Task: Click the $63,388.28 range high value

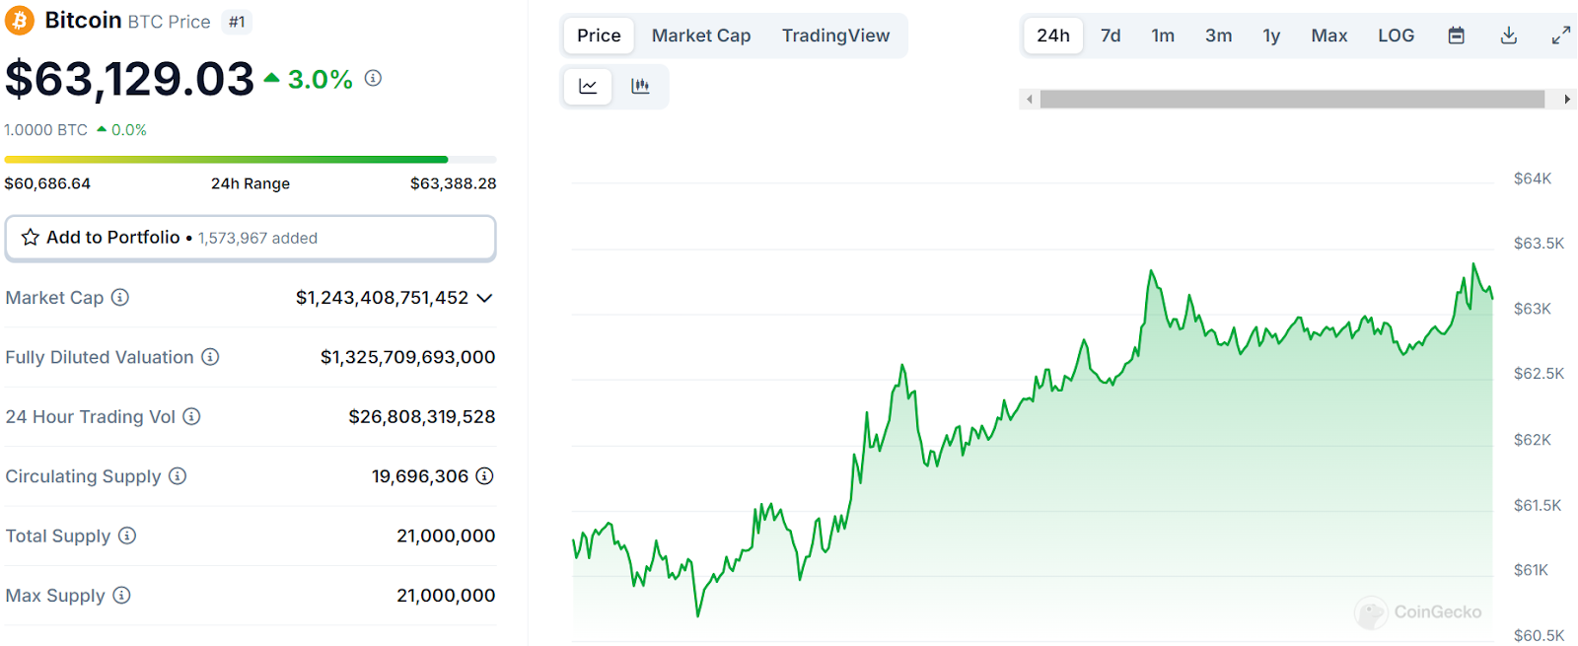Action: coord(453,183)
